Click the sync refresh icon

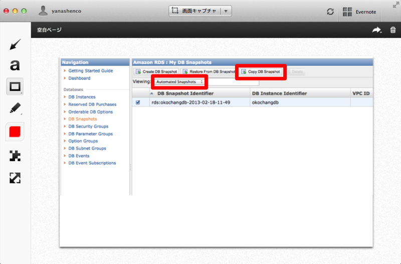[330, 11]
